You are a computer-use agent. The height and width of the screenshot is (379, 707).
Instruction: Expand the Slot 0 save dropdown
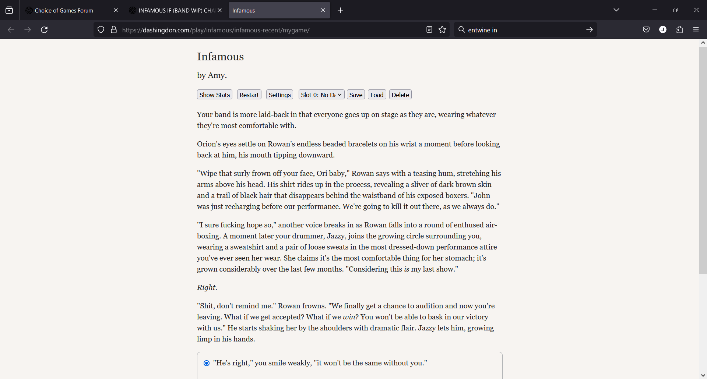pos(321,95)
